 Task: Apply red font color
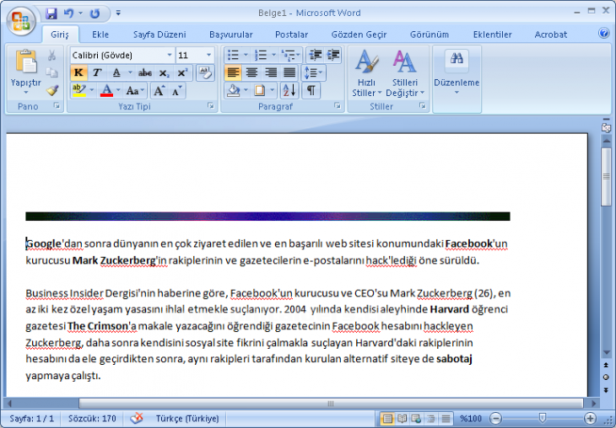tap(106, 91)
